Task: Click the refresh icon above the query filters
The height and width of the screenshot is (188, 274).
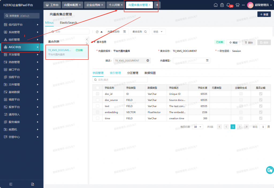Action: coord(97,32)
